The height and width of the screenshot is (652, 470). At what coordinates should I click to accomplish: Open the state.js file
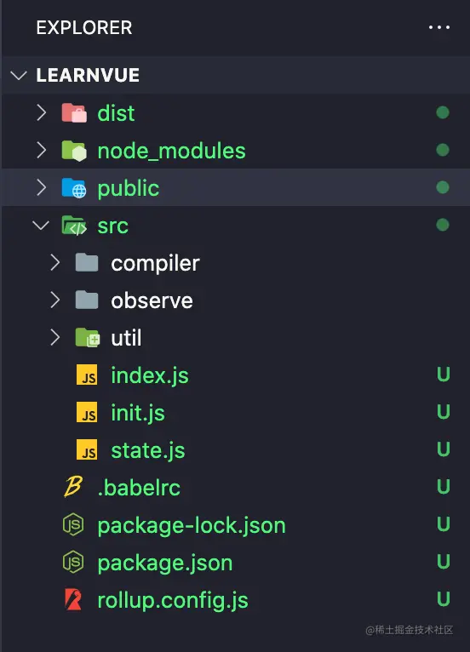click(x=148, y=450)
